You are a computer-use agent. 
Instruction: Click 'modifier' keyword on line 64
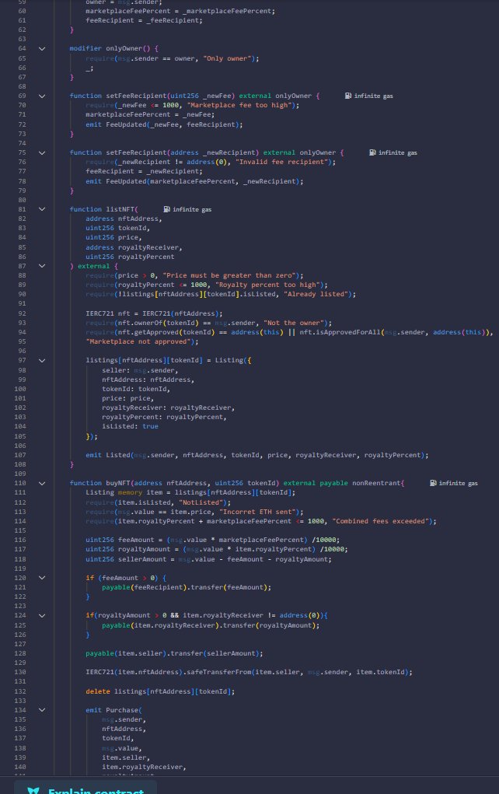(85, 49)
